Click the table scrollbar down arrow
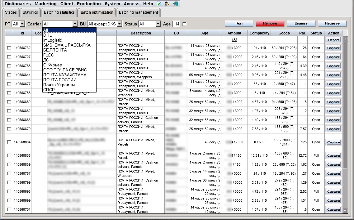354x220 pixels. [x=345, y=211]
